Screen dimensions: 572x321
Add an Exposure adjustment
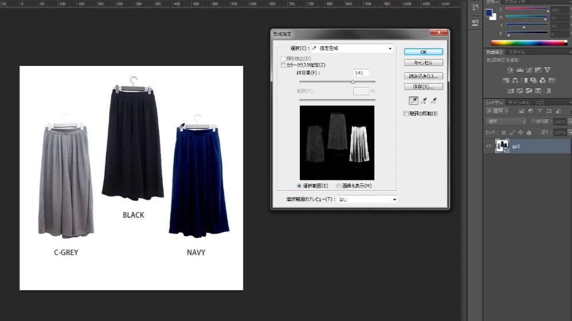pyautogui.click(x=538, y=70)
